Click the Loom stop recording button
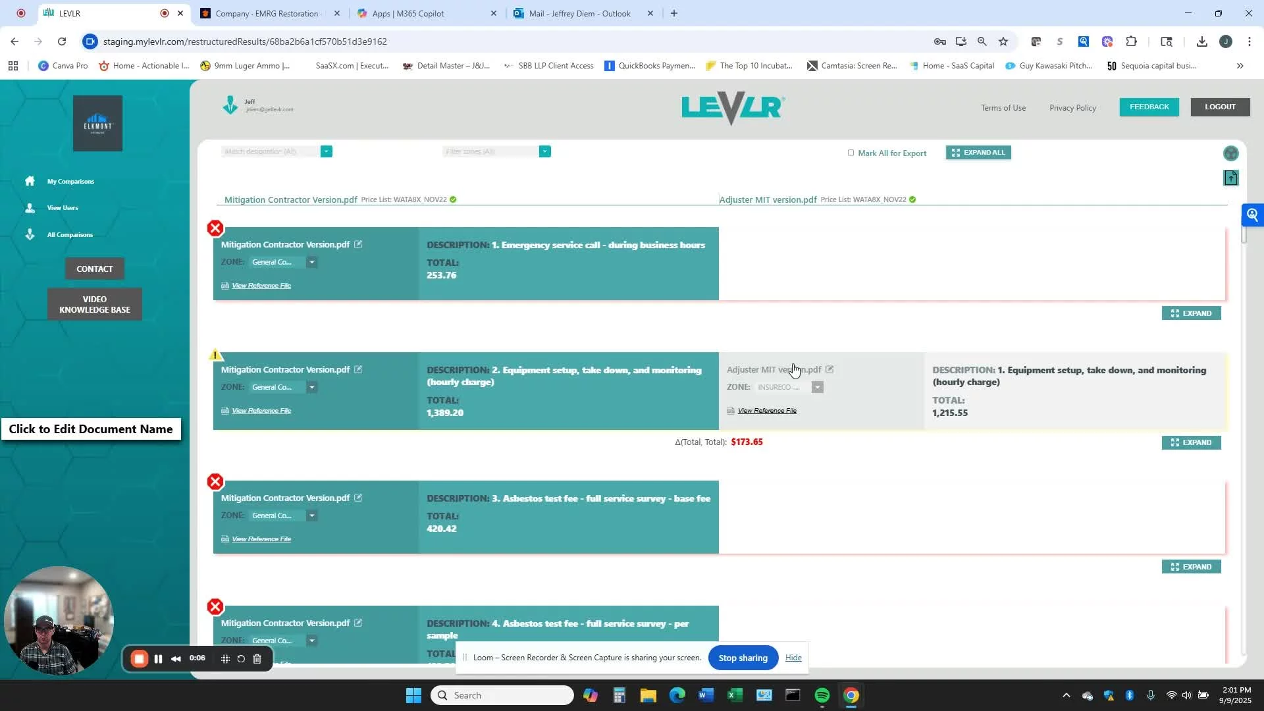 [139, 659]
